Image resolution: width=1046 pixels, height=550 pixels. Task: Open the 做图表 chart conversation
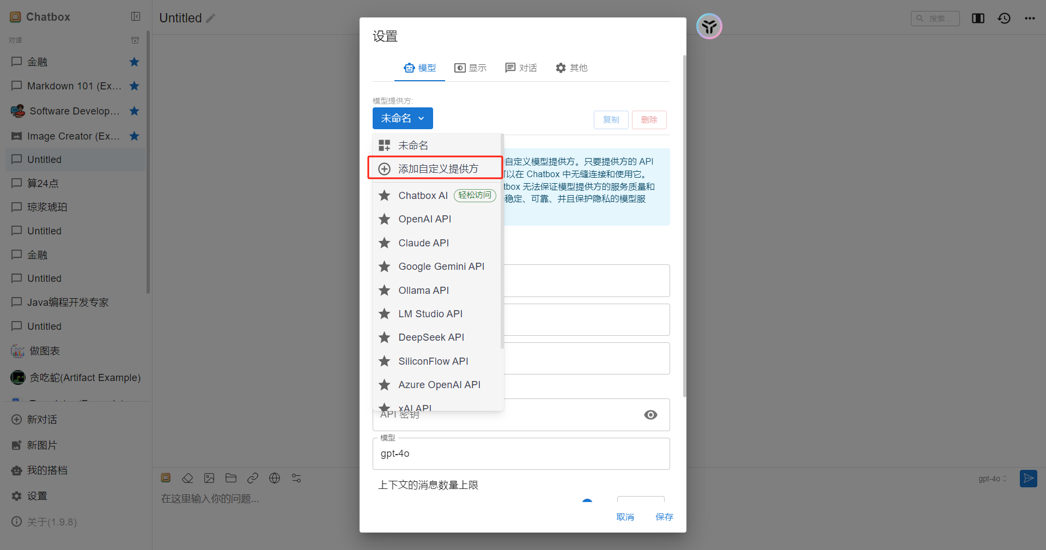pyautogui.click(x=75, y=351)
